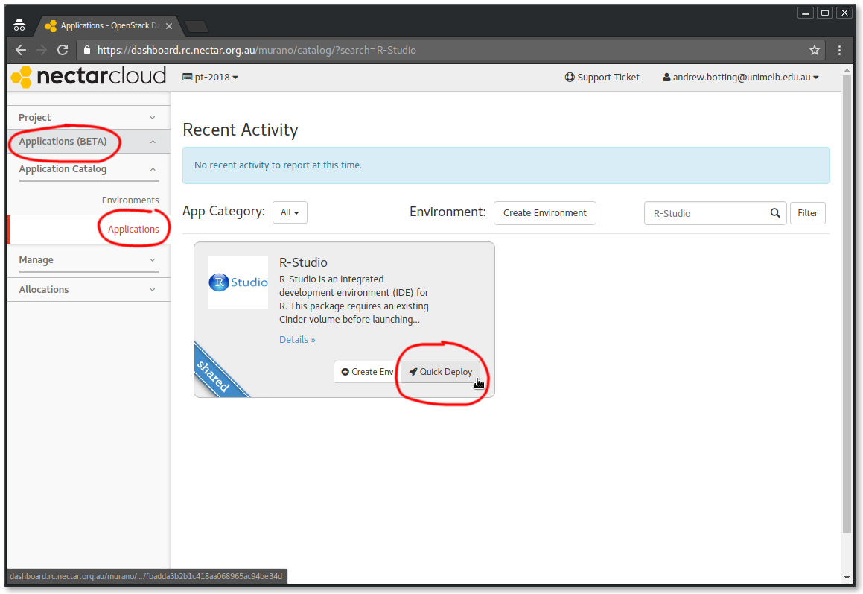Click the browser reload icon
Screen dimensions: 863x594
63,50
